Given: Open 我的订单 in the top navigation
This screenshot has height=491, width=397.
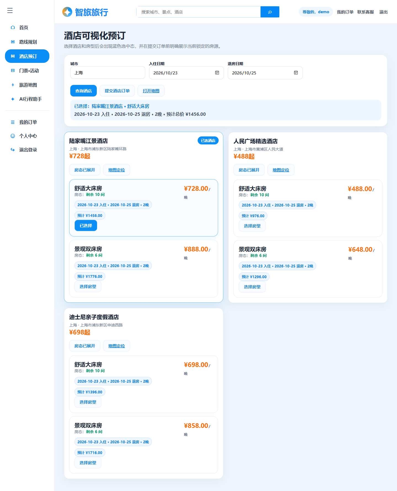Looking at the screenshot, I should (x=345, y=12).
